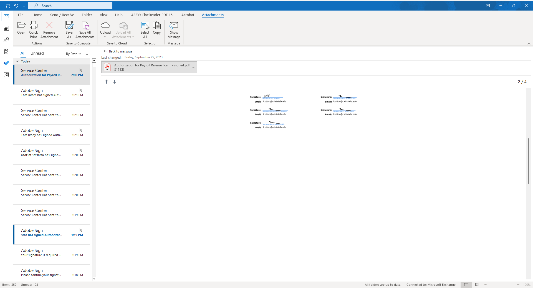The width and height of the screenshot is (533, 288).
Task: Quick Print the attachment
Action: tap(33, 30)
